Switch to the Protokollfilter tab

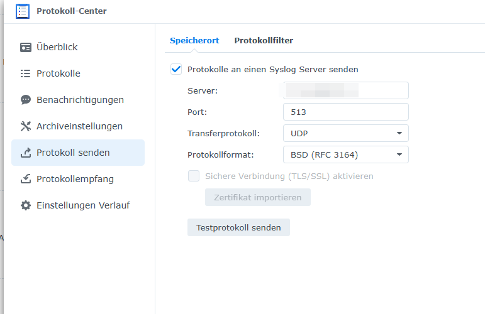pyautogui.click(x=264, y=40)
